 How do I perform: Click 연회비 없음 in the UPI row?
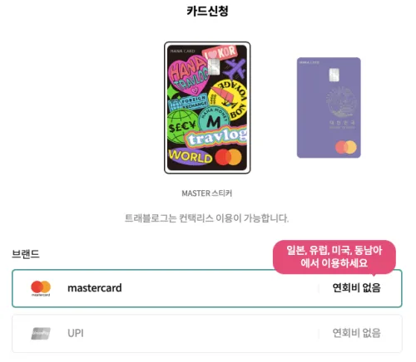[x=356, y=333]
